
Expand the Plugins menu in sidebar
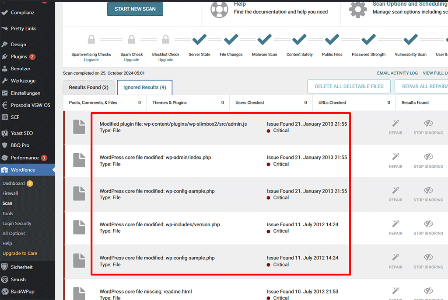coord(19,57)
